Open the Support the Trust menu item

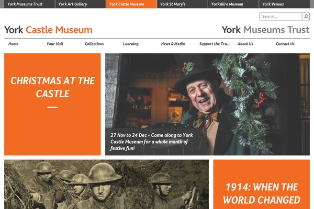pyautogui.click(x=215, y=44)
